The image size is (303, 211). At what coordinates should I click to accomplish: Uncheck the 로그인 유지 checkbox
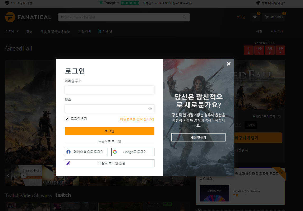[x=67, y=119]
